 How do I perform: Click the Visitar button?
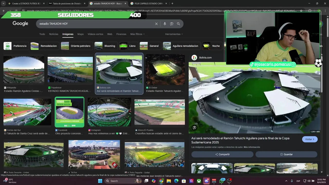[310, 139]
